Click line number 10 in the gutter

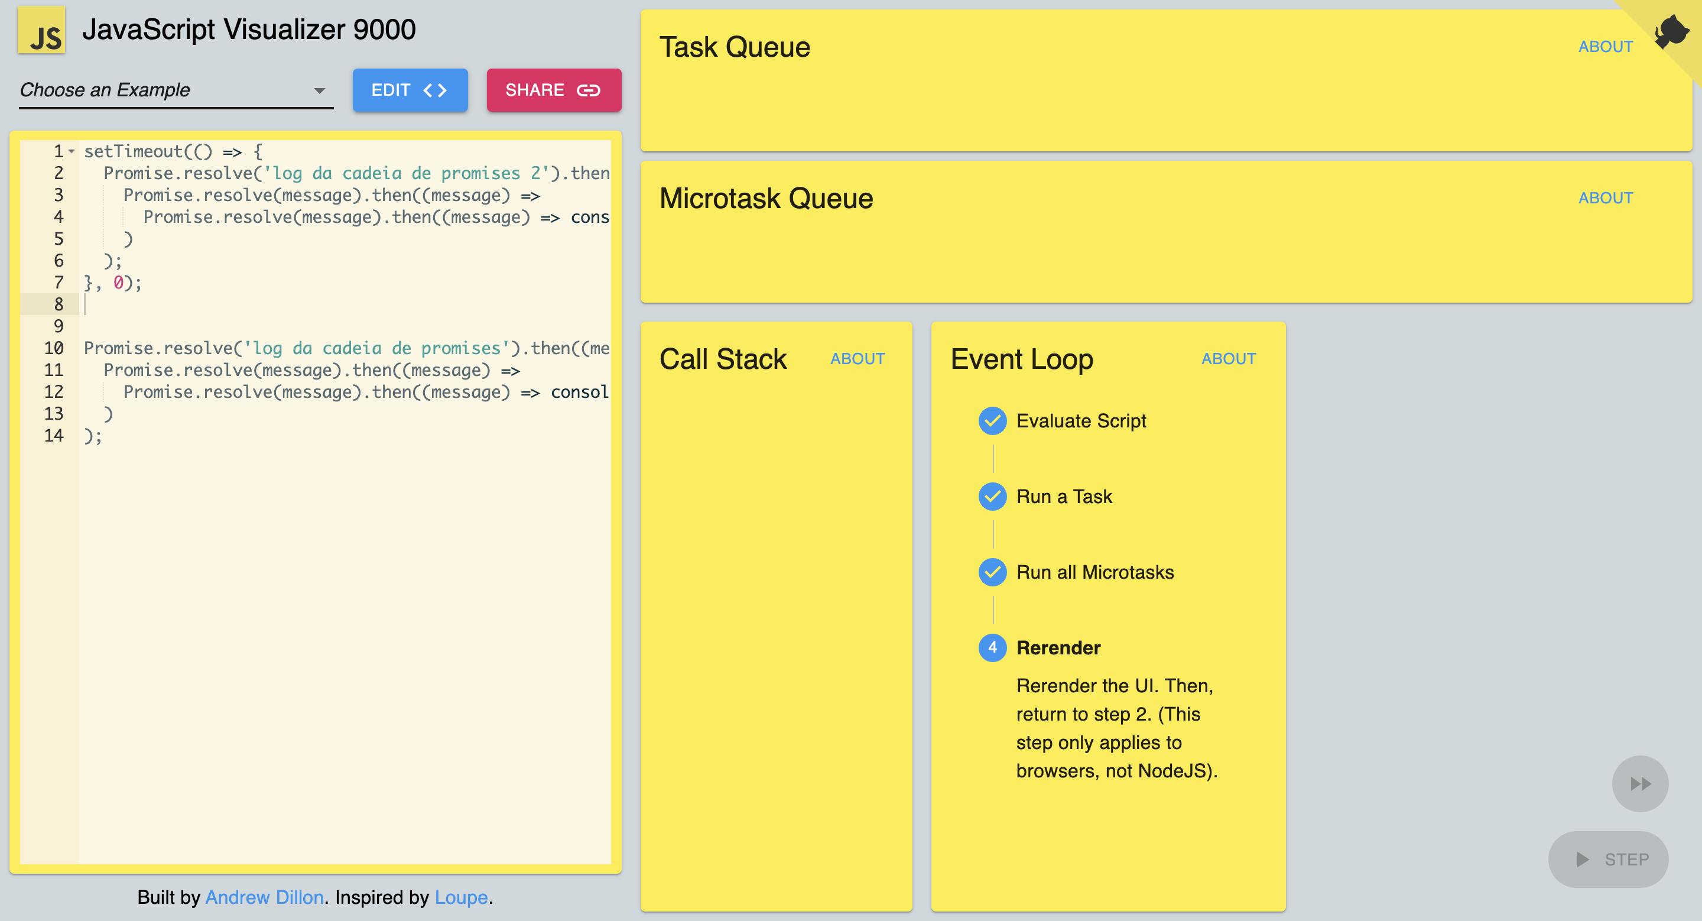(54, 348)
